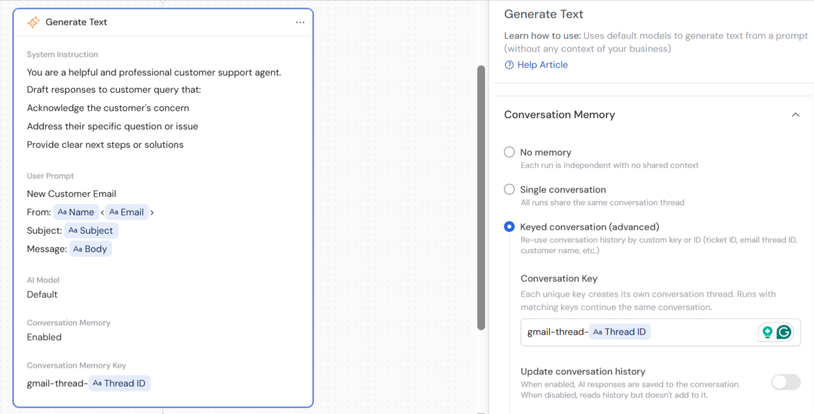
Task: Select the Name variable token under From
Action: pos(76,211)
